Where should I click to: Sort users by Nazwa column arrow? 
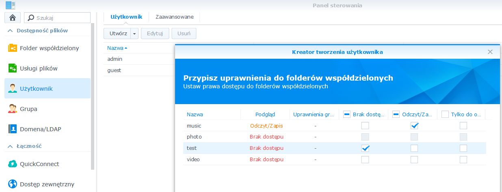point(126,48)
